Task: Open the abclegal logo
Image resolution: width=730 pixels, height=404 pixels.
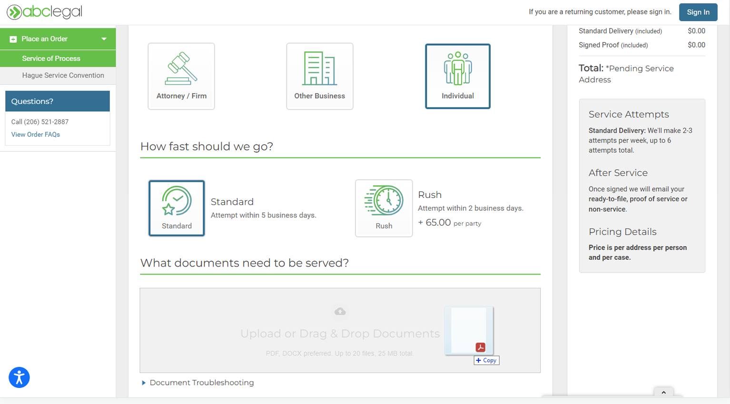Action: point(44,12)
